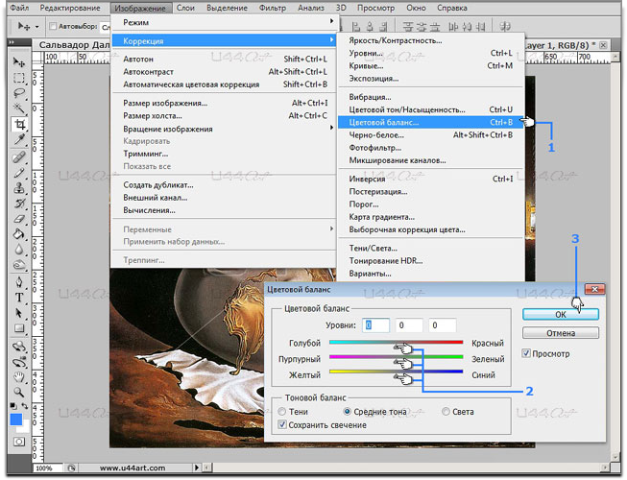Choose Цветовой баланс from Коррекция submenu
627x480 pixels.
click(431, 122)
